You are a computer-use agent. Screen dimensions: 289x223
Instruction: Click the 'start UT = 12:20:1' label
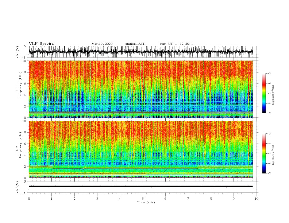pos(176,44)
